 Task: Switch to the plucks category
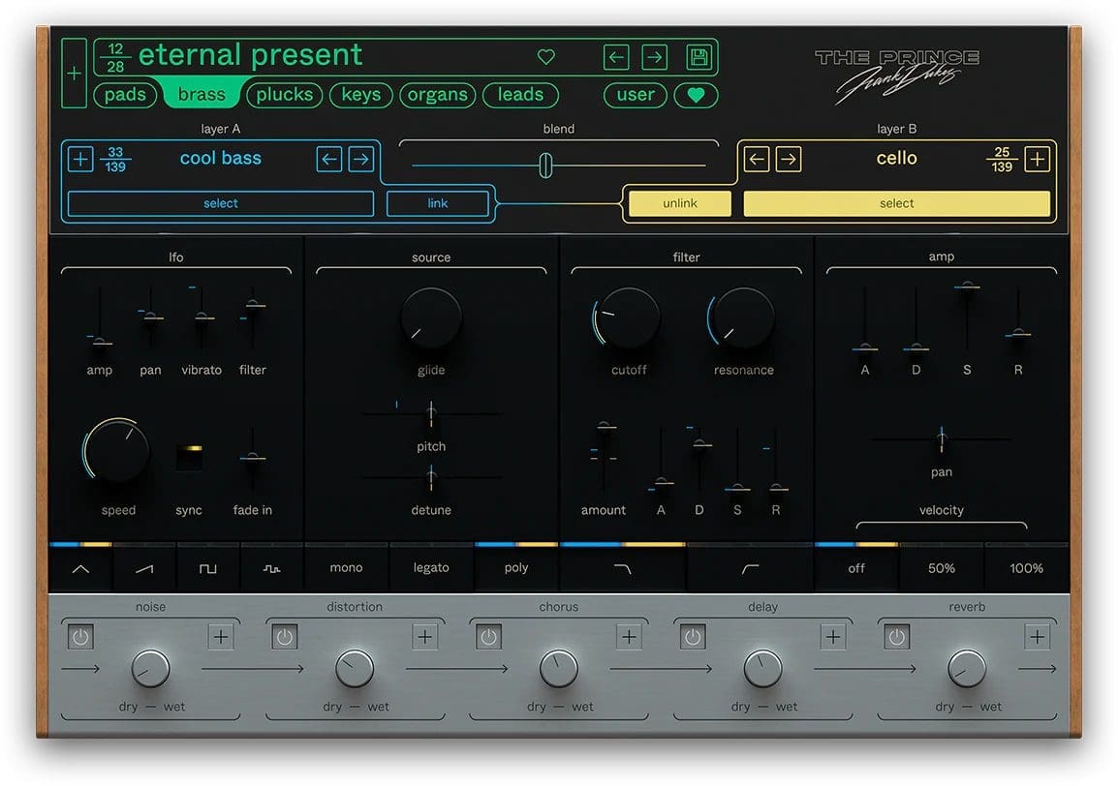284,95
